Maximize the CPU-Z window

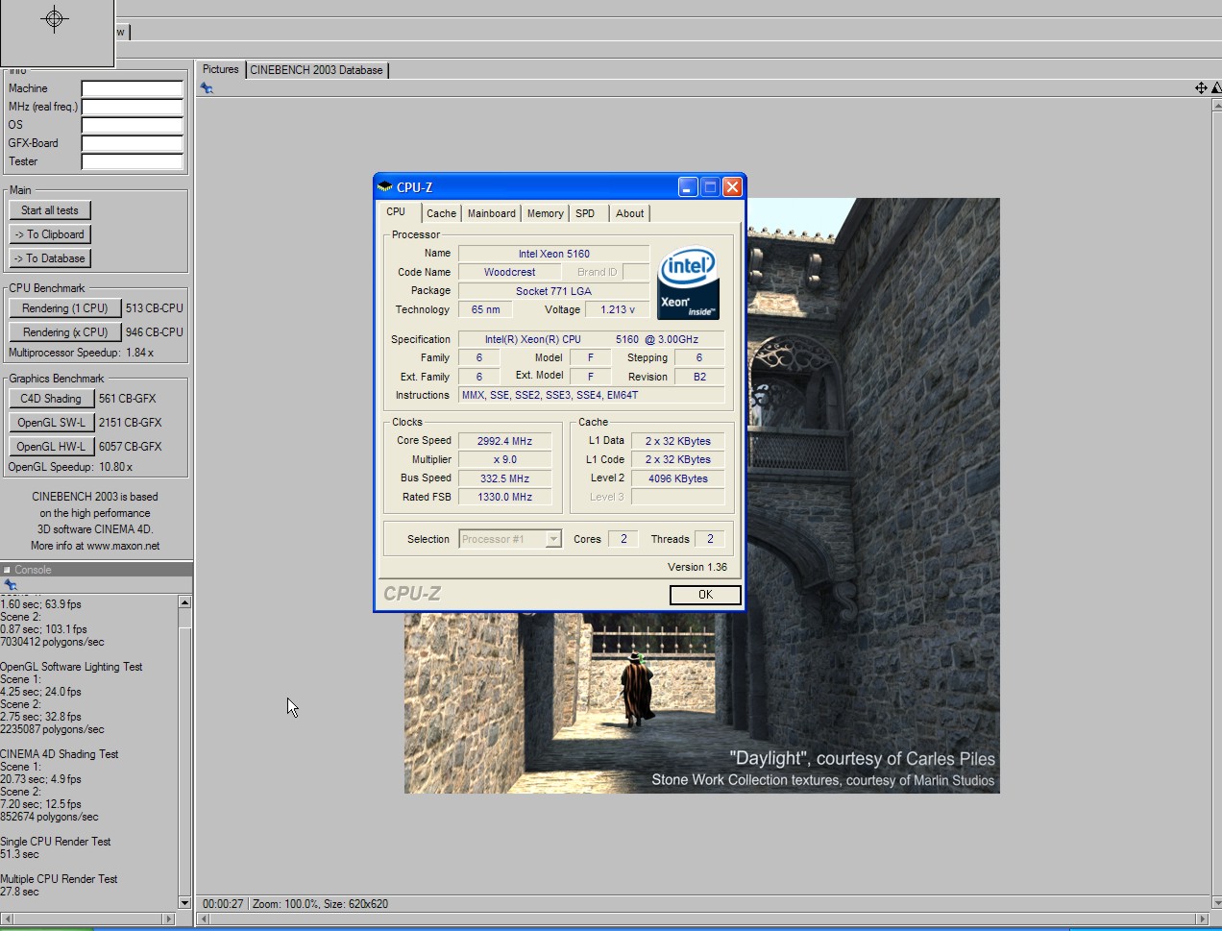pos(710,187)
